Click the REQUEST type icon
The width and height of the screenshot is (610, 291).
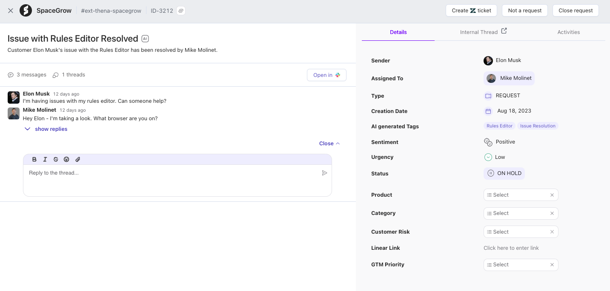coord(488,96)
